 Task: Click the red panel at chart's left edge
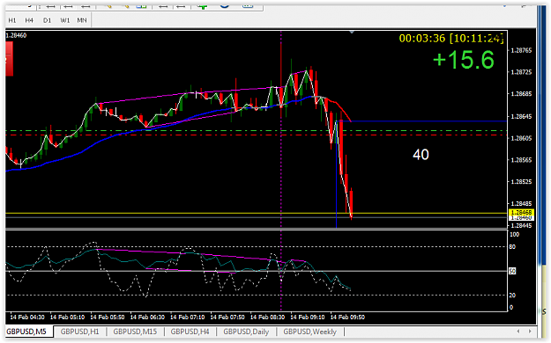pos(9,59)
